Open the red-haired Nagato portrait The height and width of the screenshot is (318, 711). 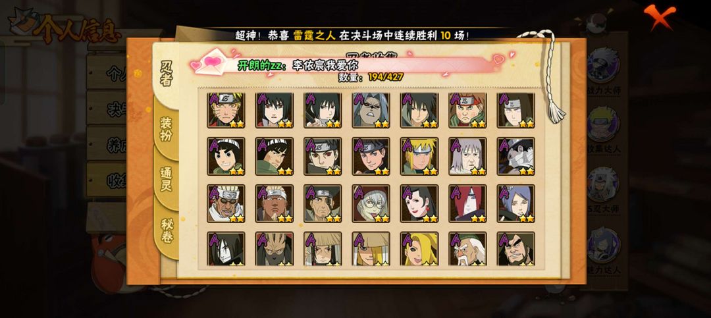pos(468,203)
